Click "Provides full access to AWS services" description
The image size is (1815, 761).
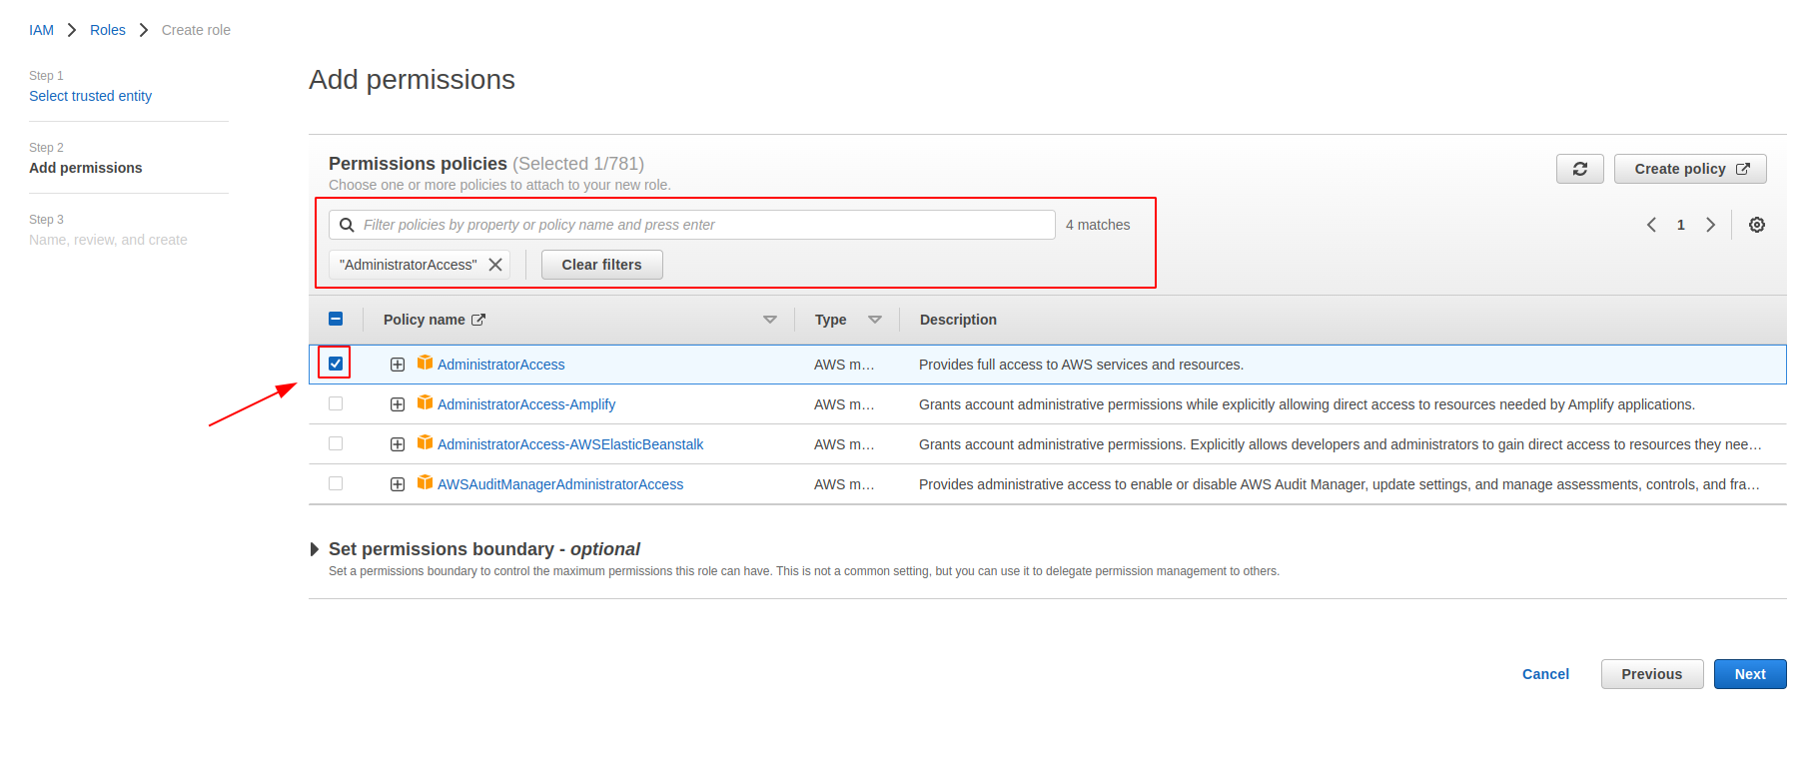[x=1081, y=365]
